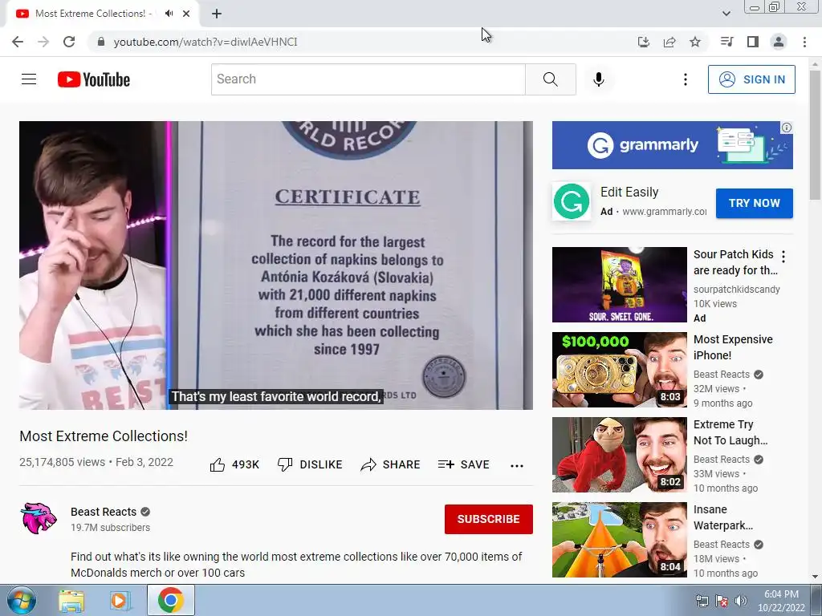Open Insane Waterpark video thumbnail

[619, 540]
